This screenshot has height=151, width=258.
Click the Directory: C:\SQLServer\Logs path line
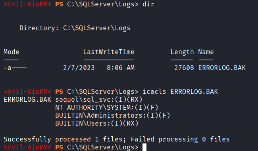[75, 28]
